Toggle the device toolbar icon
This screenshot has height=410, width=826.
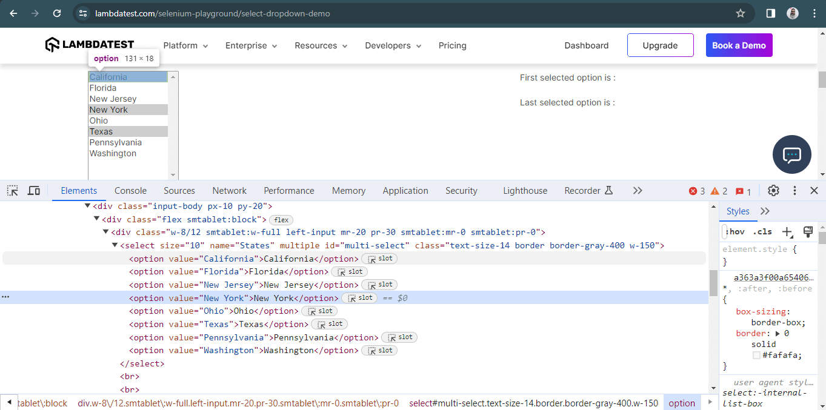(x=34, y=191)
